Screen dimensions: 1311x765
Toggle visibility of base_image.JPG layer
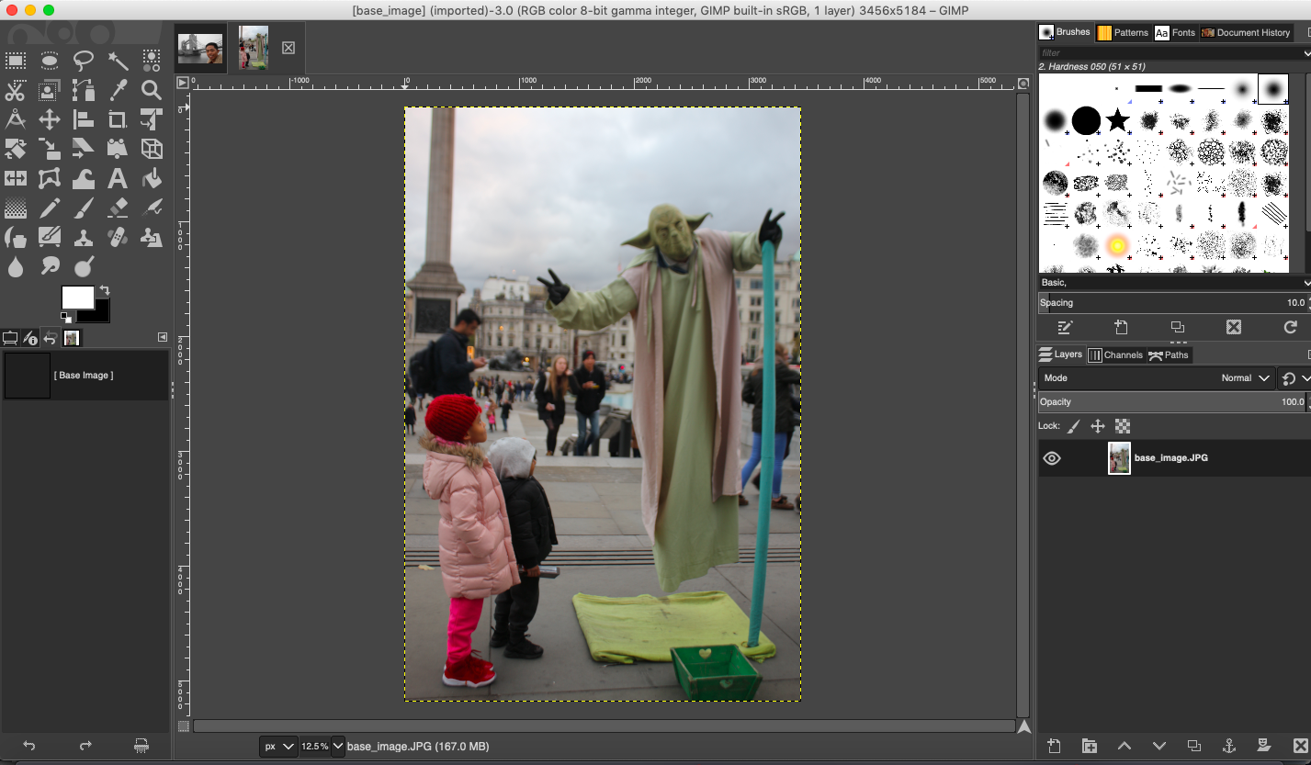pyautogui.click(x=1052, y=458)
